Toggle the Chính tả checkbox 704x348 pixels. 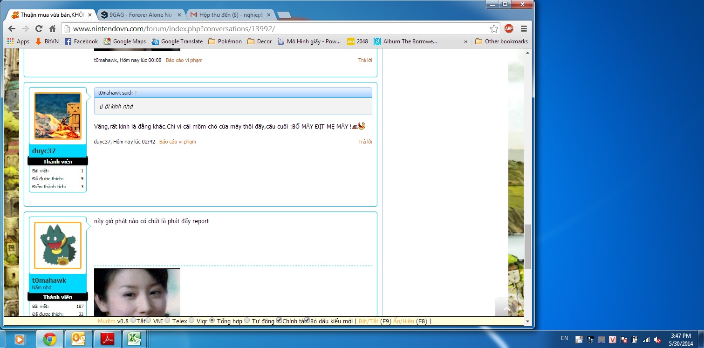click(279, 321)
